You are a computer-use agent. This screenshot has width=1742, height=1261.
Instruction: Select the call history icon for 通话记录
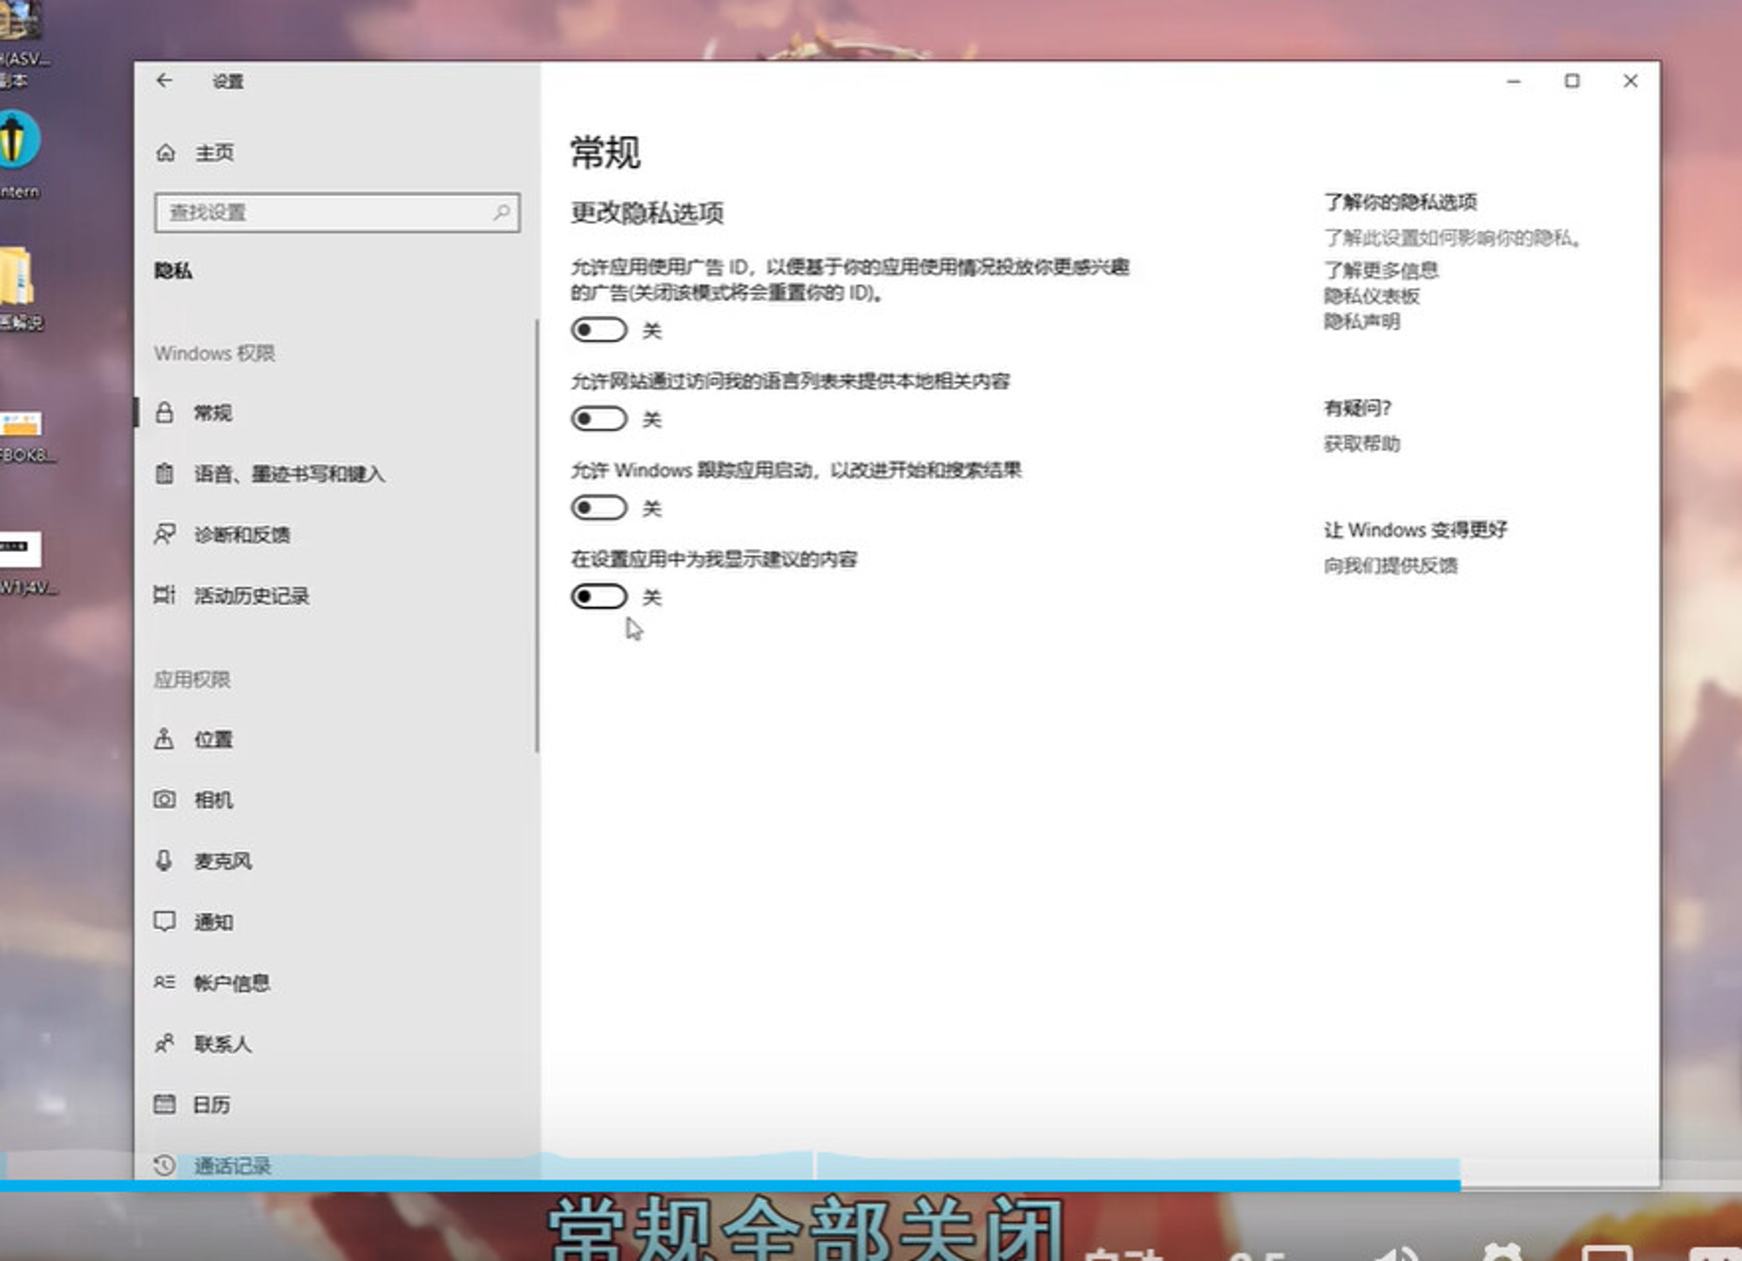pyautogui.click(x=165, y=1165)
